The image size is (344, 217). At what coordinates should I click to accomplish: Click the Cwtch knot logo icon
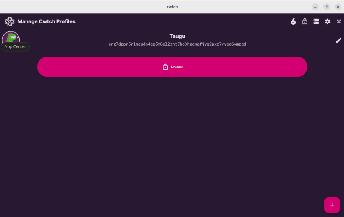10,21
